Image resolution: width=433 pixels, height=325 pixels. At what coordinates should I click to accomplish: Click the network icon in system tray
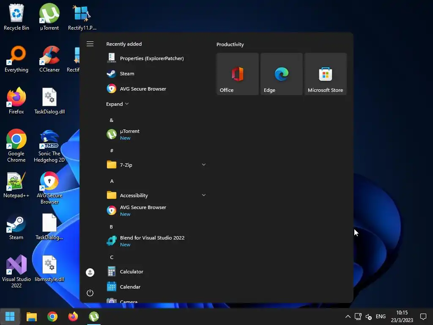pos(358,317)
